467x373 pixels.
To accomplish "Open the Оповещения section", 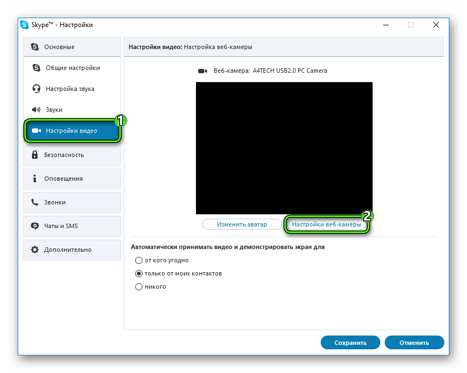I will [x=72, y=179].
